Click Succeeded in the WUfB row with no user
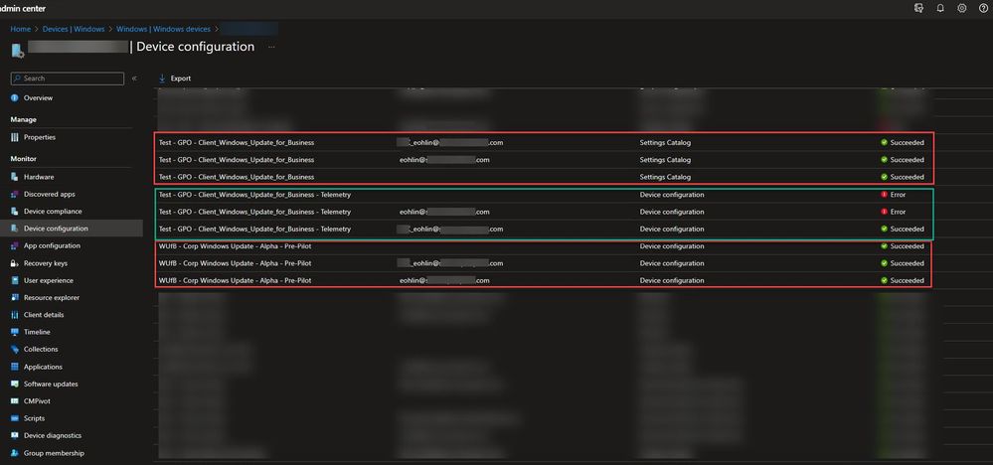The image size is (993, 465). point(907,246)
